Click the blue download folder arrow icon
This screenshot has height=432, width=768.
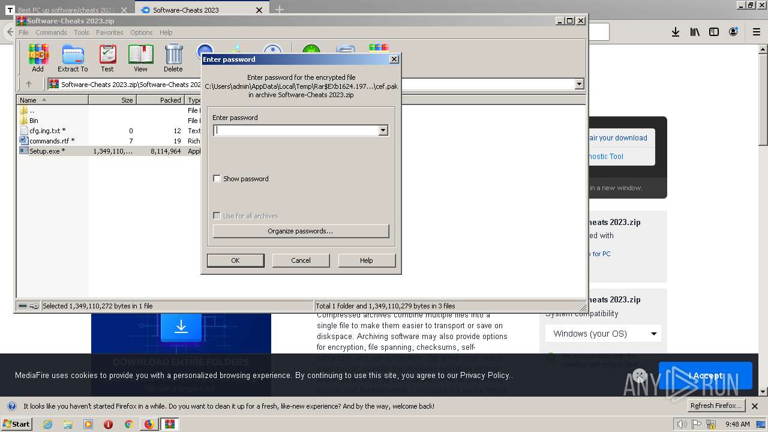[x=181, y=327]
